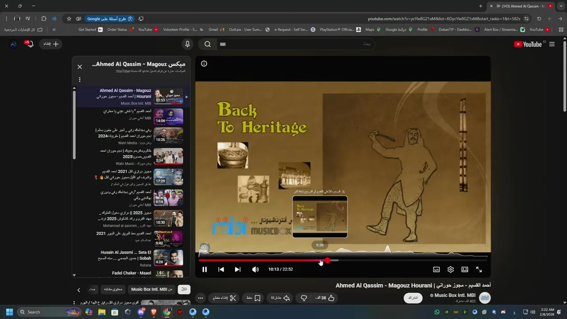Dislike the video with thumbs down
This screenshot has width=567, height=319.
(304, 298)
